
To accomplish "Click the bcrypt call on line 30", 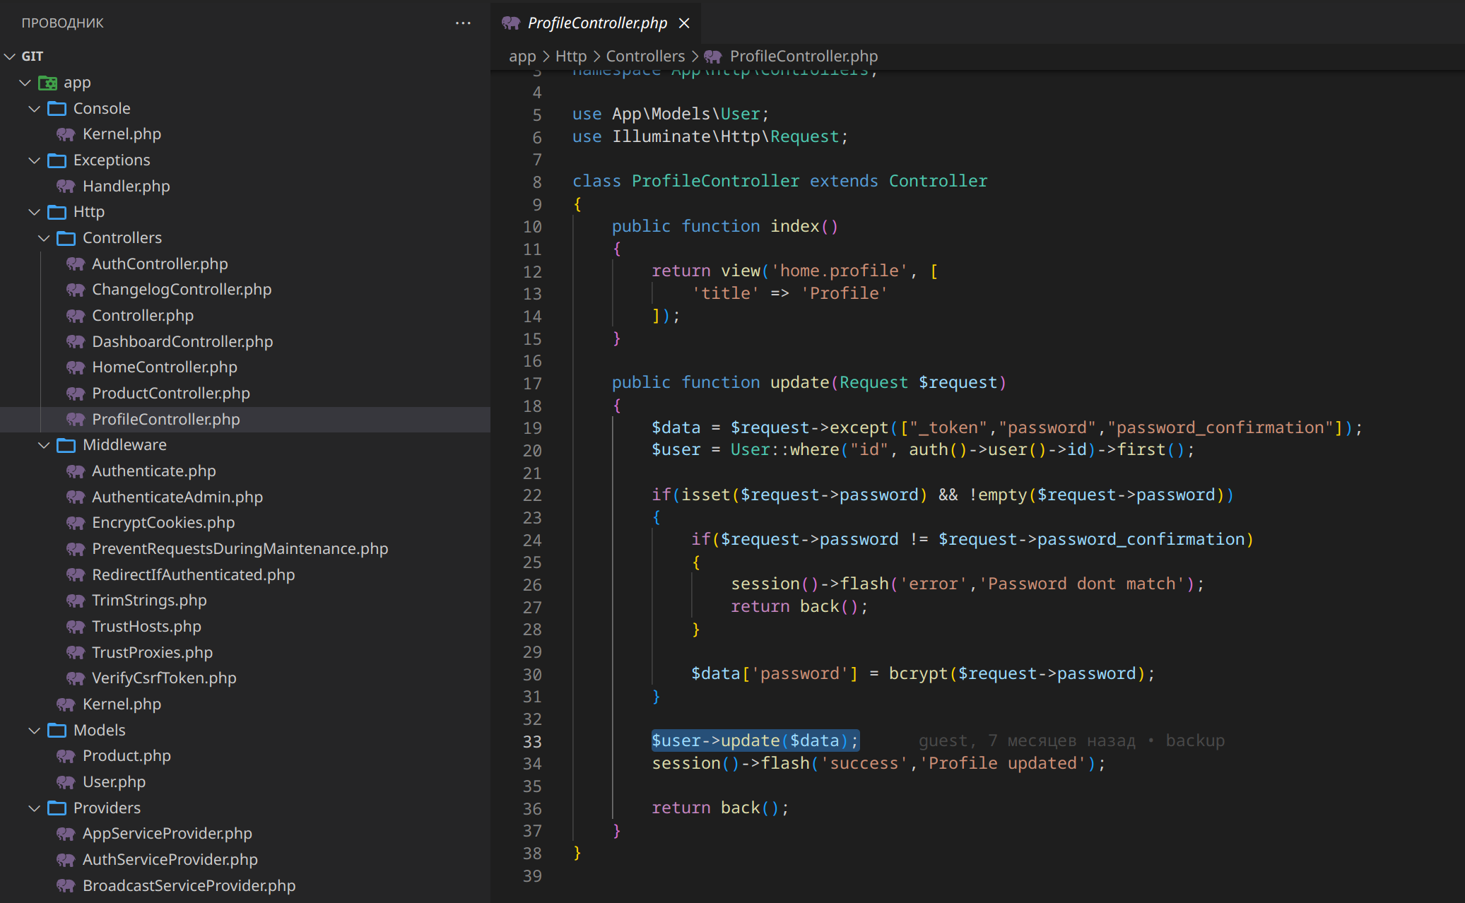I will [918, 674].
